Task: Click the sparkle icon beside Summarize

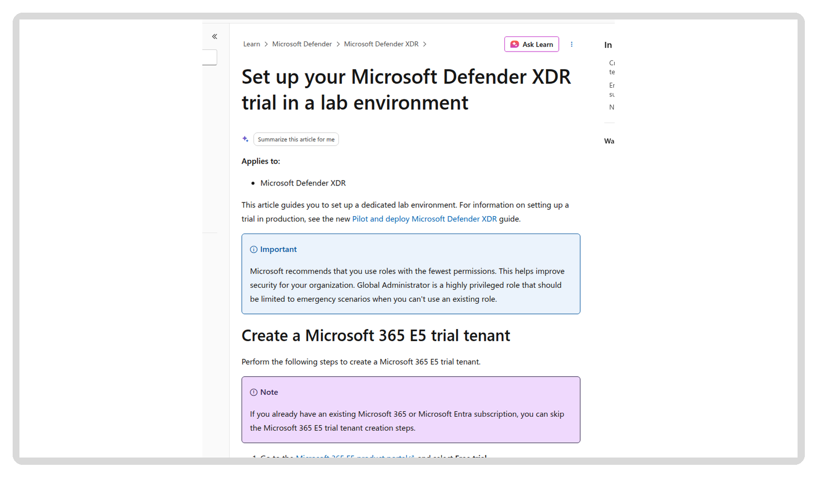Action: (246, 139)
